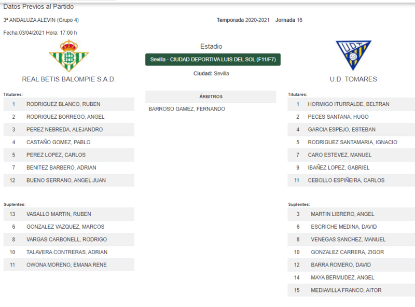Click the Real Betis Balompie crest logo

(69, 56)
